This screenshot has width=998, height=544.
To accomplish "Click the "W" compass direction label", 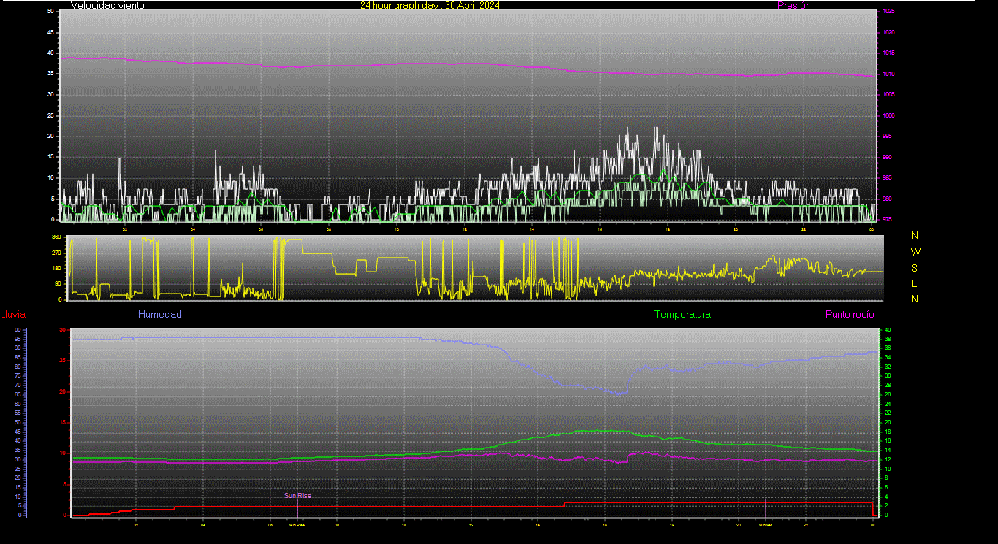I will 915,252.
